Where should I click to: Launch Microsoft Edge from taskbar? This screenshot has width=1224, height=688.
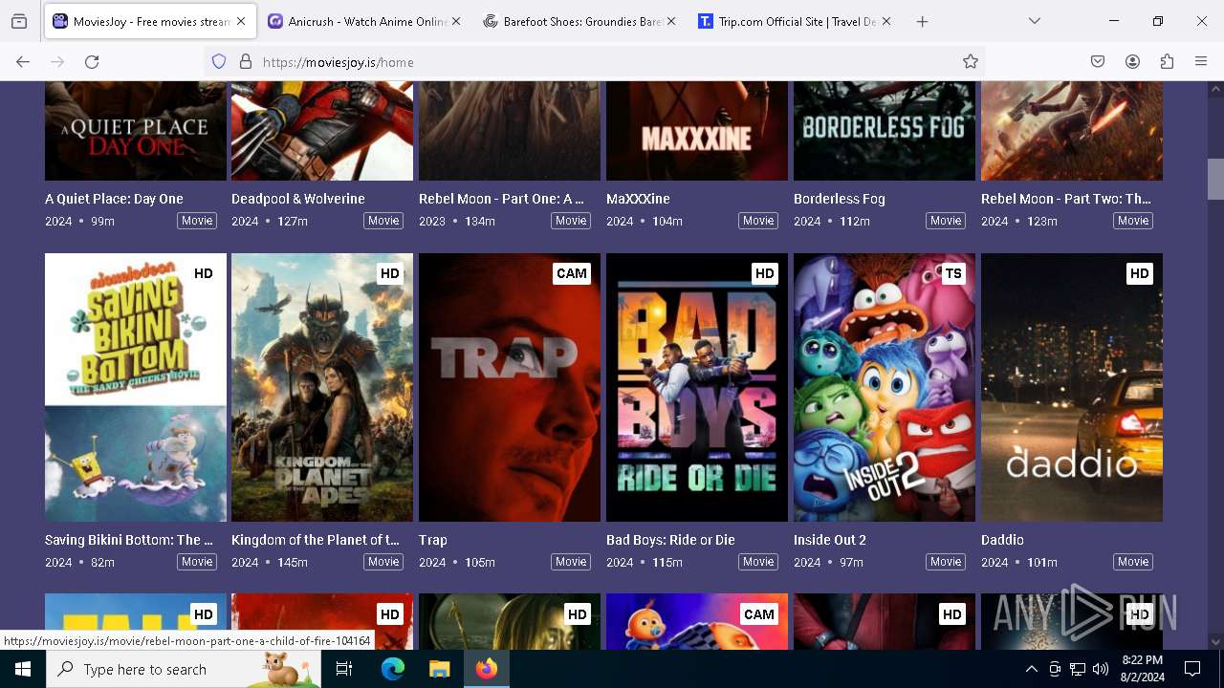click(x=393, y=669)
